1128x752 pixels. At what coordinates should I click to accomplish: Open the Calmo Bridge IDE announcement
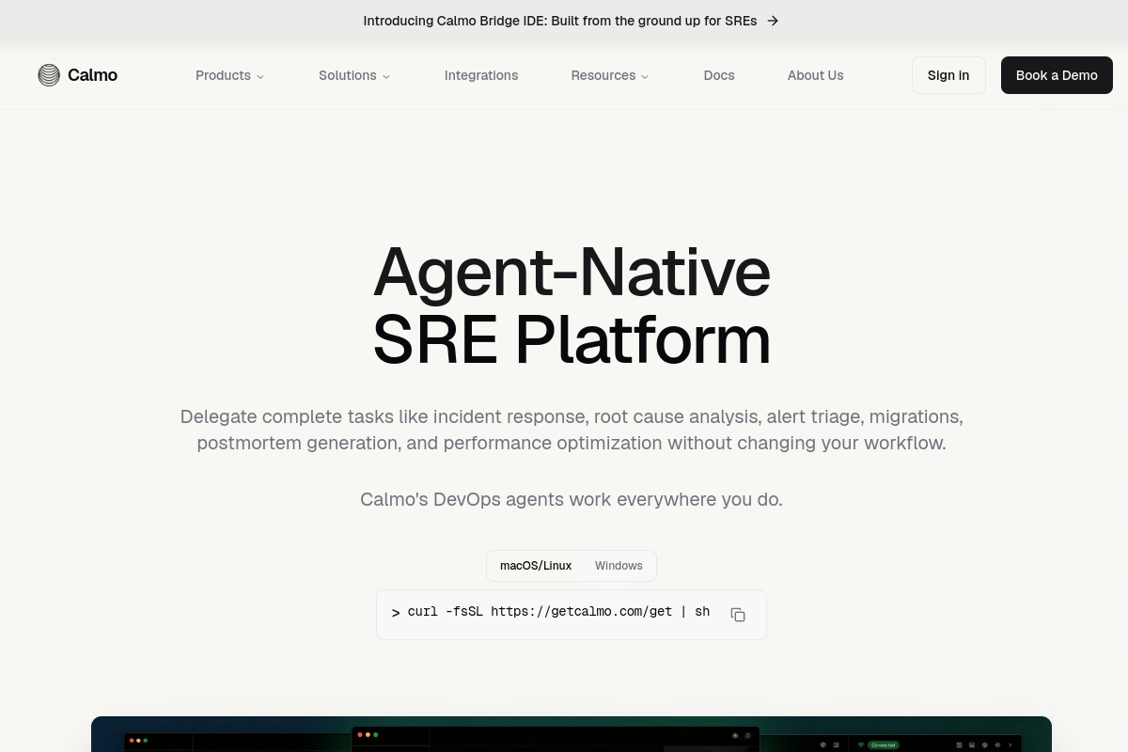click(x=572, y=21)
